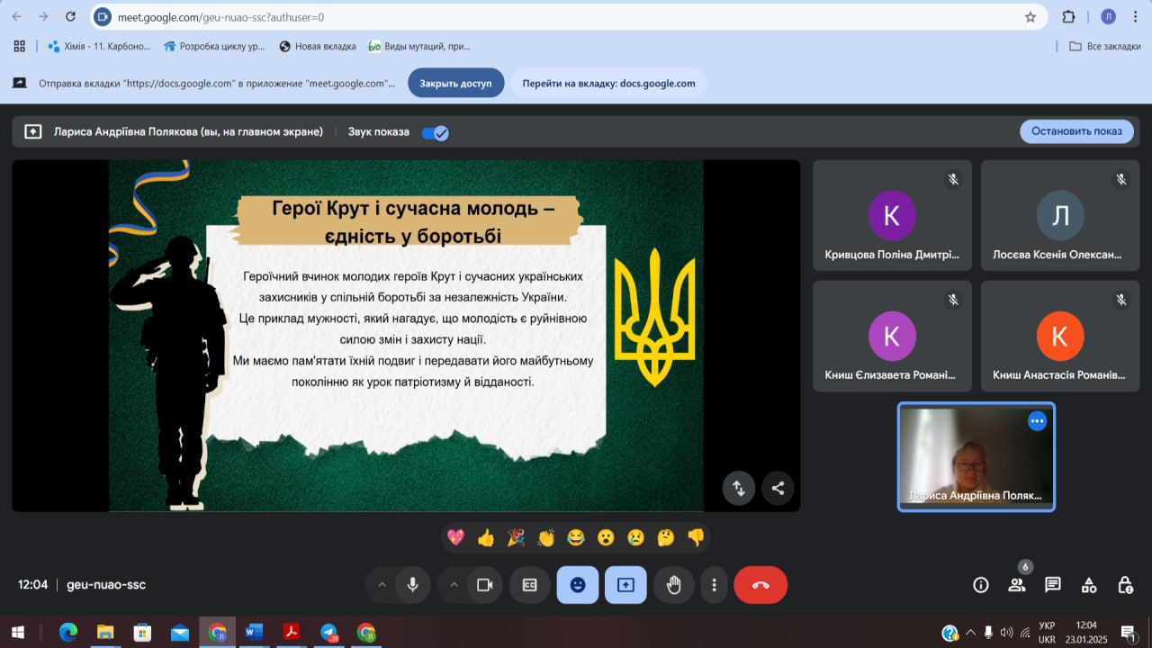Toggle the microphone on or off
Viewport: 1152px width, 648px height.
(412, 585)
